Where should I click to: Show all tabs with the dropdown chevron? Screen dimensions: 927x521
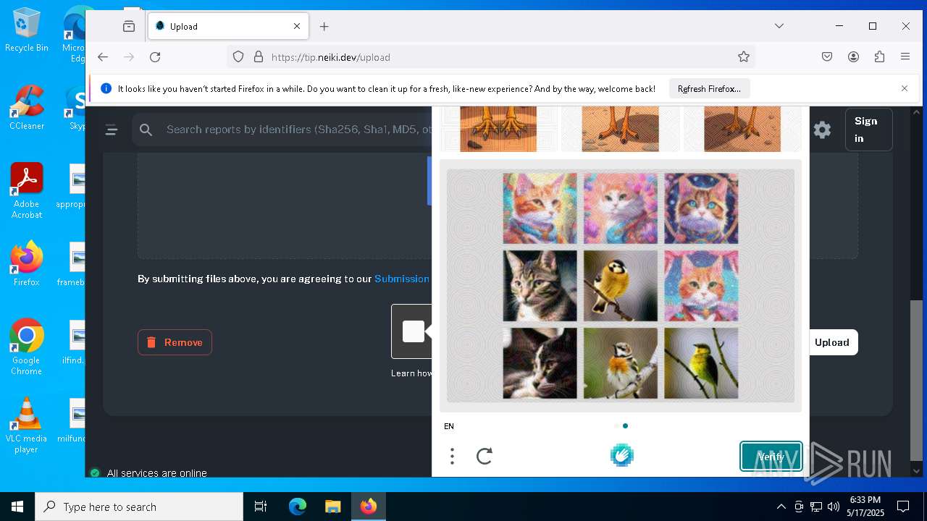[779, 26]
